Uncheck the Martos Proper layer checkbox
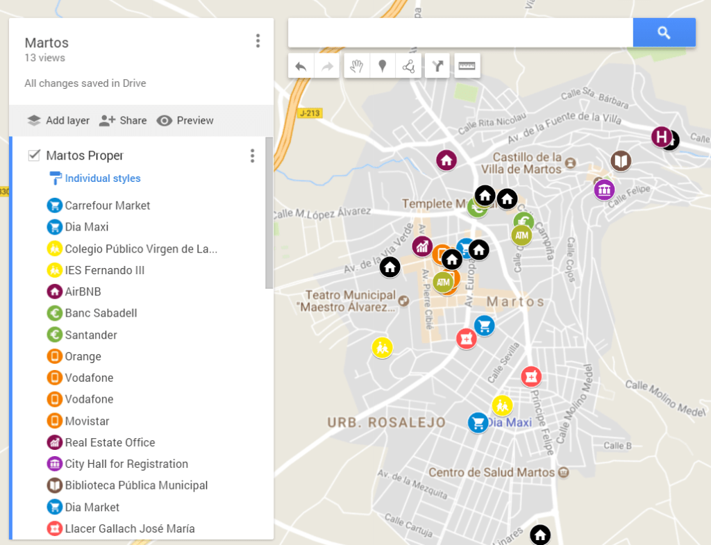This screenshot has height=545, width=711. point(34,156)
